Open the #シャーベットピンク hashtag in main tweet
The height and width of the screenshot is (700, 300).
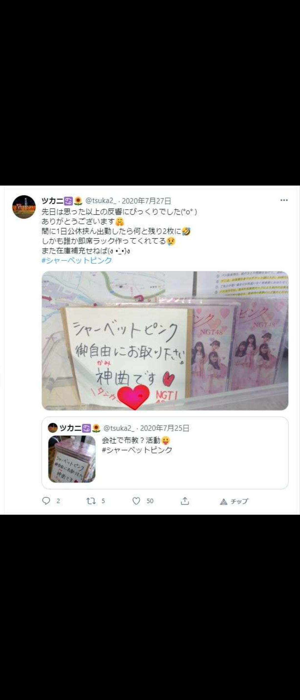pos(77,260)
